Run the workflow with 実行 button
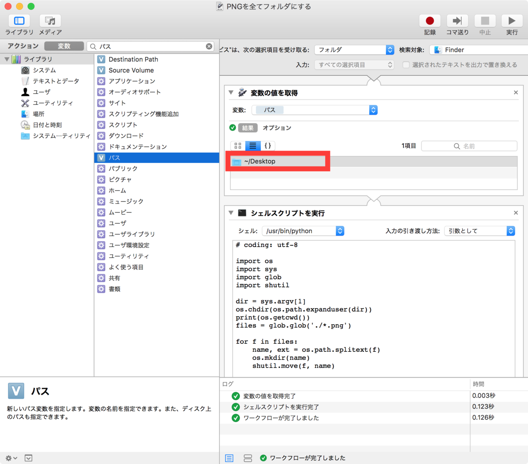The image size is (528, 464). click(x=512, y=21)
